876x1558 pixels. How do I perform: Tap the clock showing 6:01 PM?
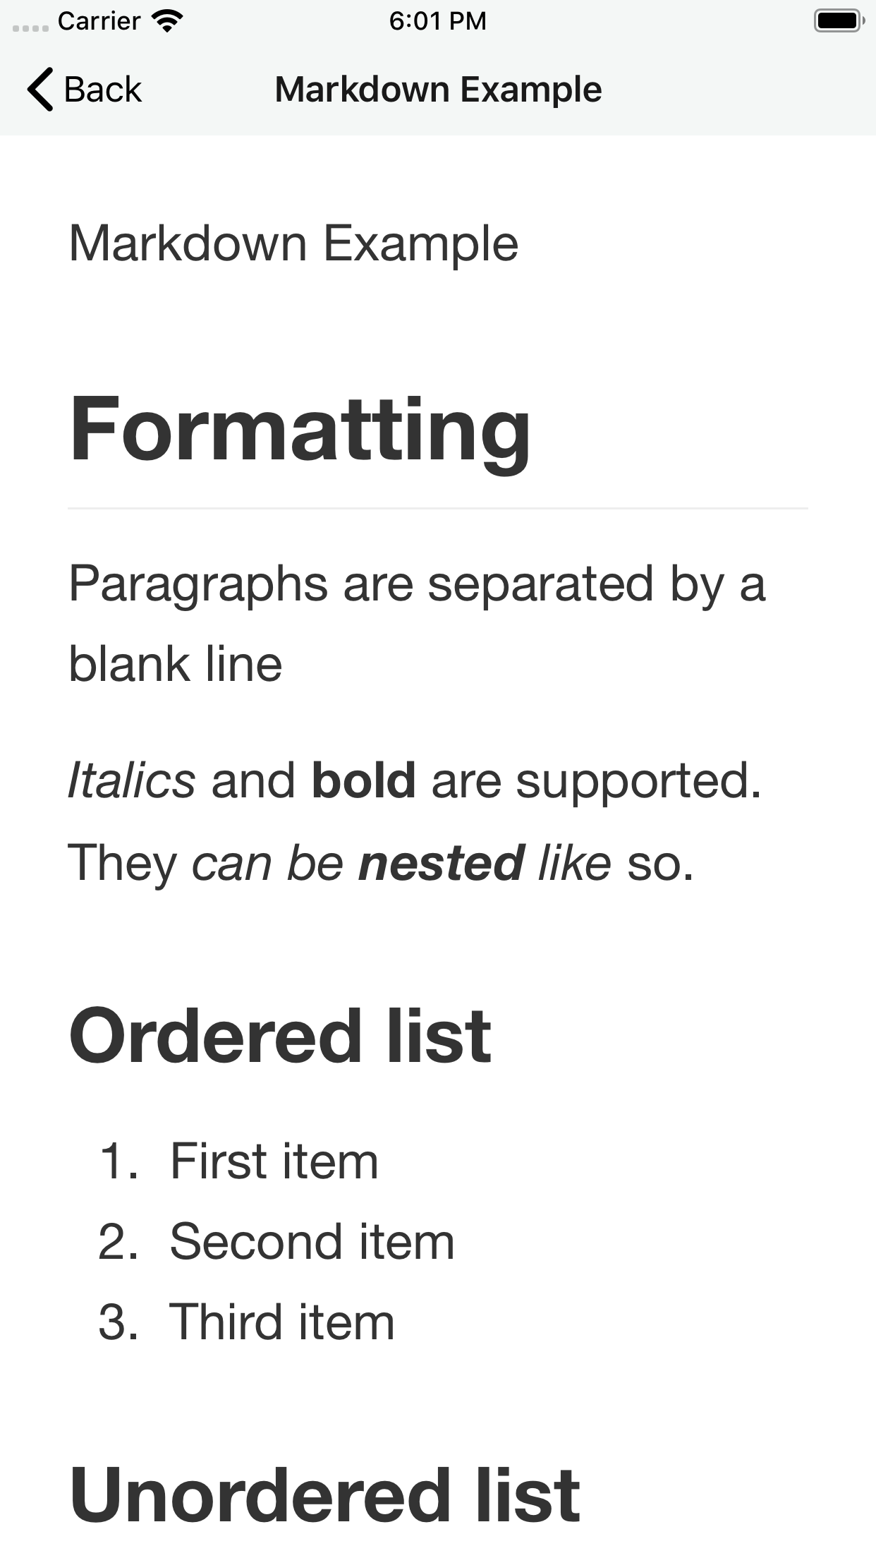tap(438, 20)
